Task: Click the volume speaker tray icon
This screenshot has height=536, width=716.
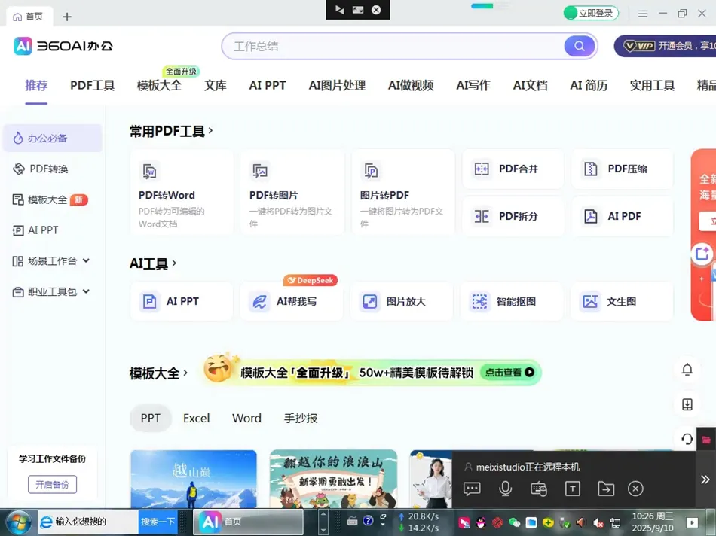Action: [x=580, y=522]
